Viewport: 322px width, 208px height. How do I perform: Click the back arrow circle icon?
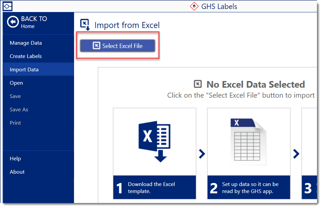(x=13, y=22)
